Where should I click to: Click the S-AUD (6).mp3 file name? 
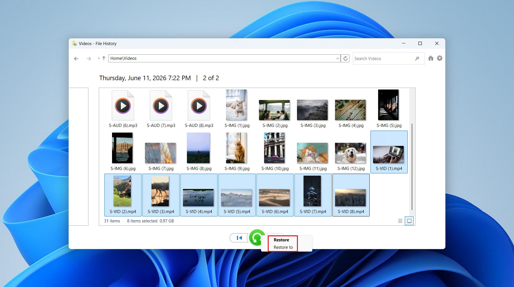pos(123,126)
